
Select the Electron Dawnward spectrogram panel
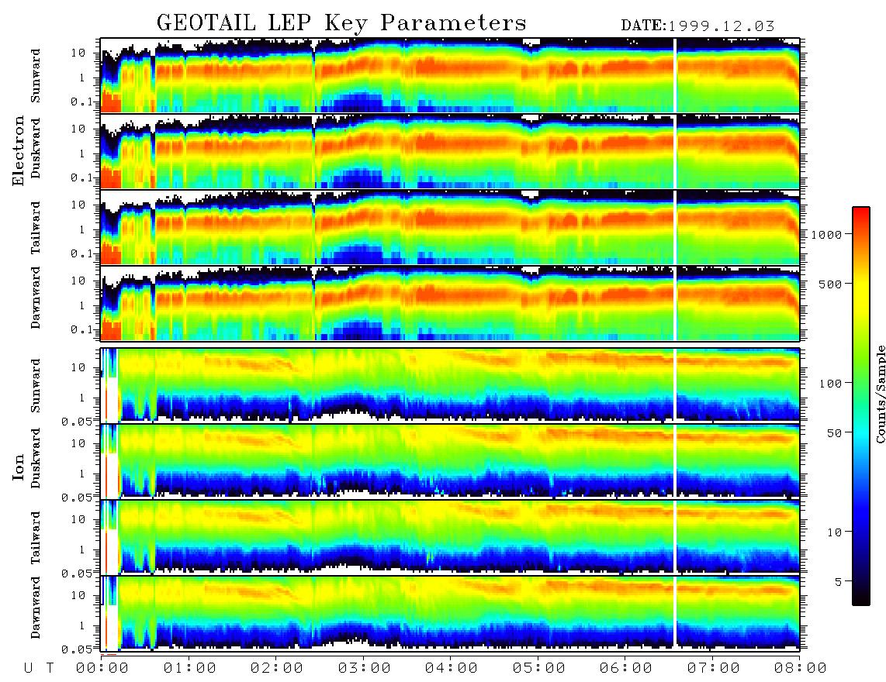[x=450, y=304]
